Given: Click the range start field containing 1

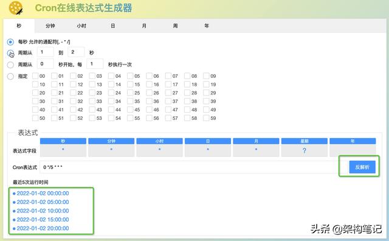Looking at the screenshot, I should tap(46, 52).
